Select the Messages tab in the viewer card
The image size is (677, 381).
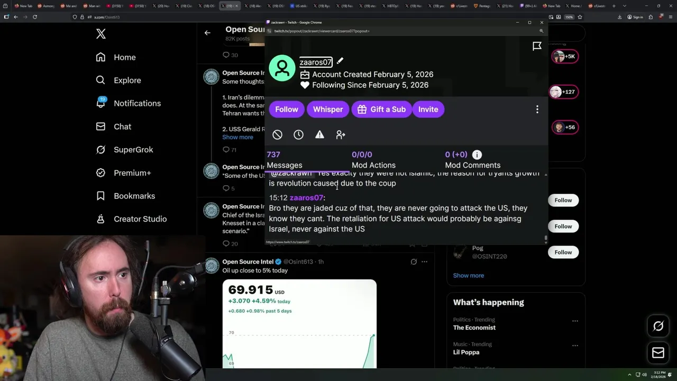coord(285,160)
